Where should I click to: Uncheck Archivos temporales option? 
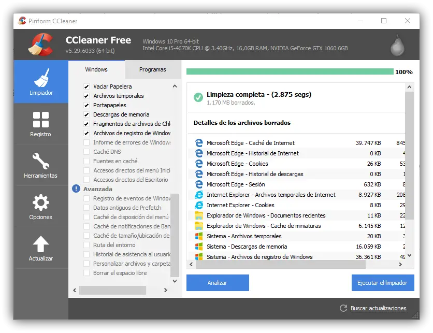(86, 96)
